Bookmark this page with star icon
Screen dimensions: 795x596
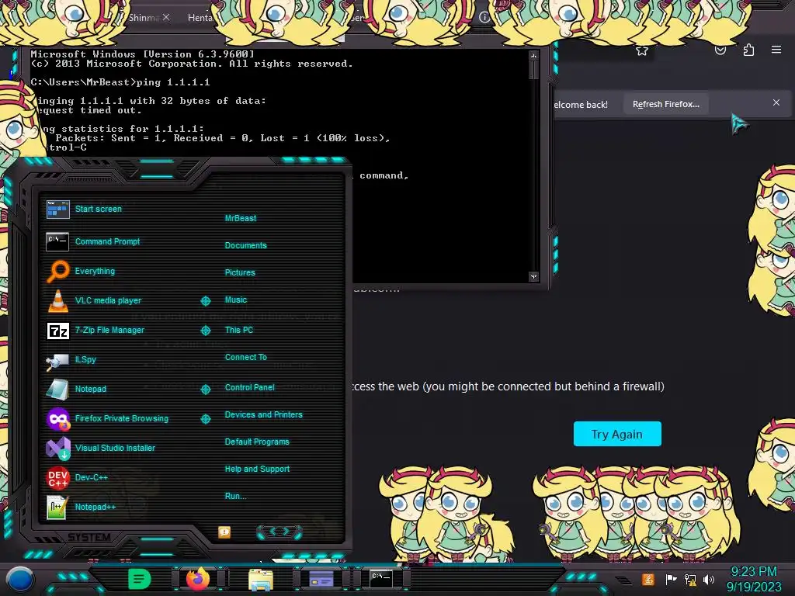(x=642, y=50)
